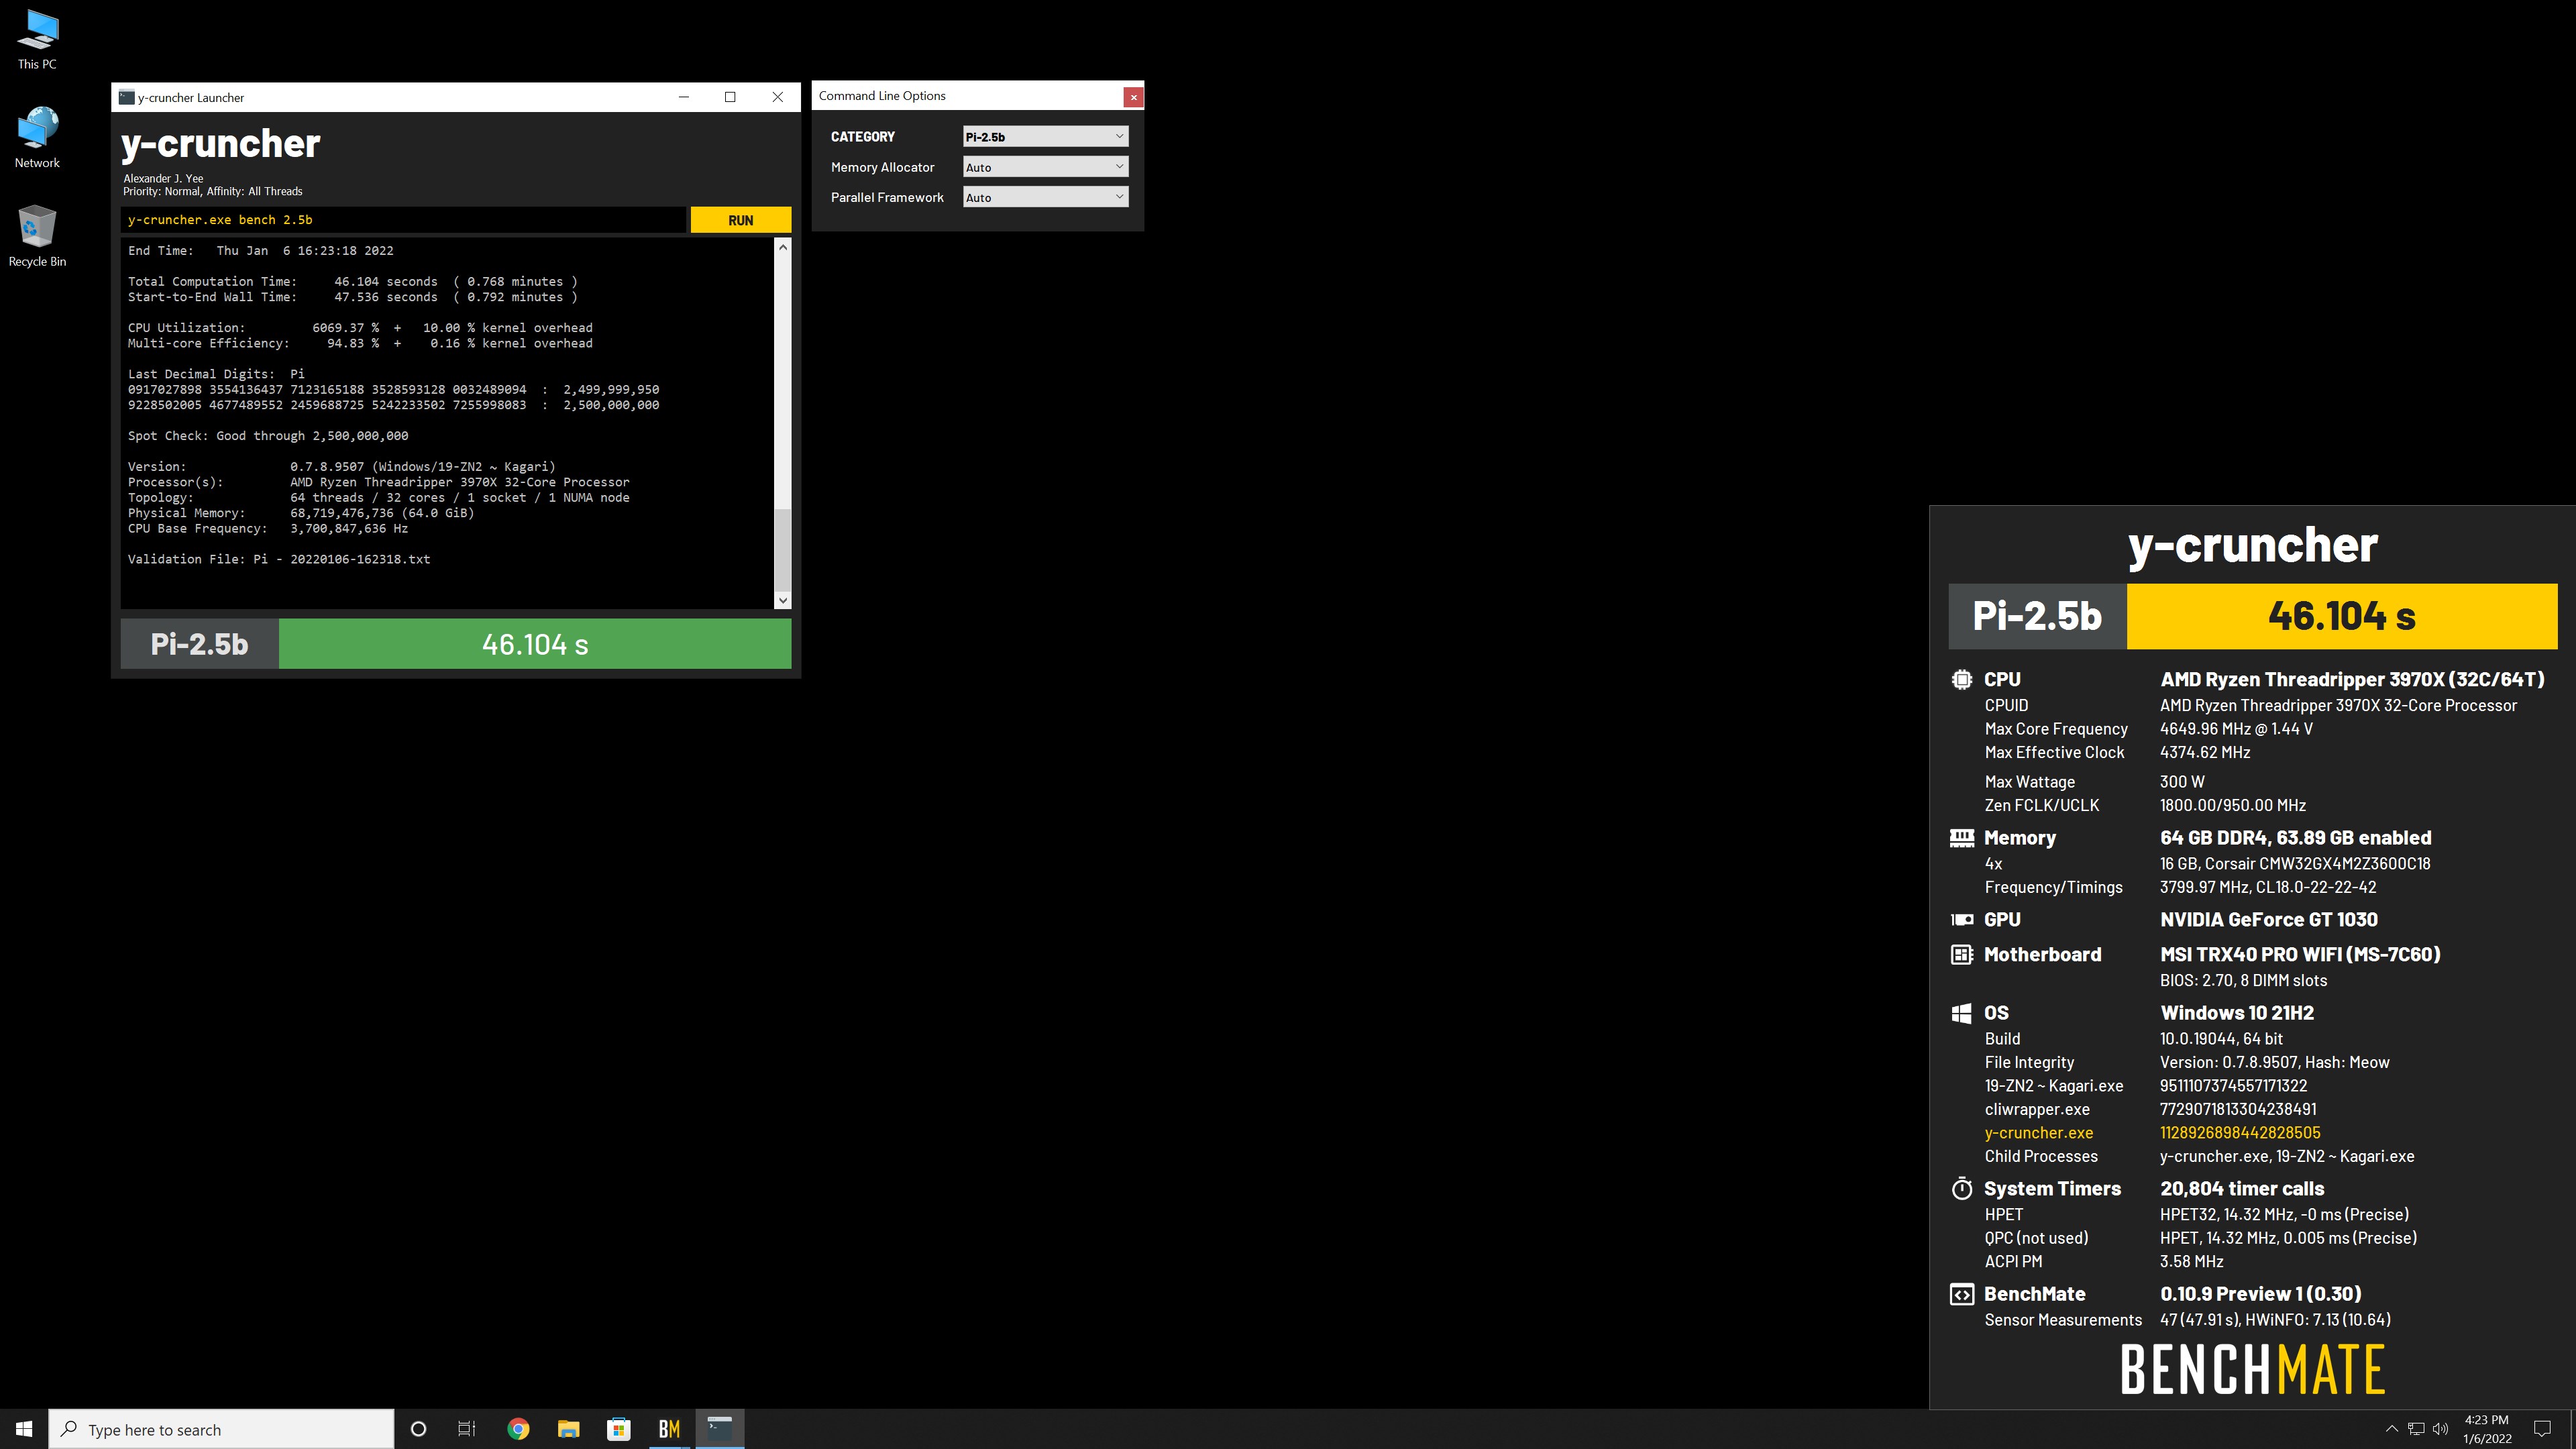Click 'AMD Ryzen Threadripper 3970X (32C/64T)' heading

click(x=2352, y=680)
